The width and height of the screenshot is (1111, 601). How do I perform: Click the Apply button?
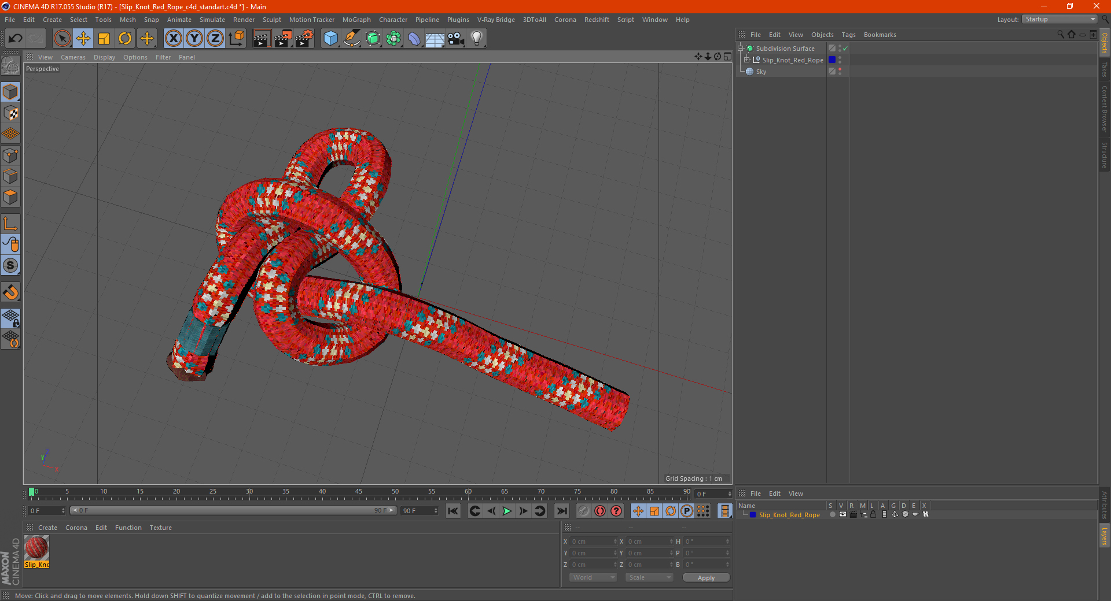[706, 578]
